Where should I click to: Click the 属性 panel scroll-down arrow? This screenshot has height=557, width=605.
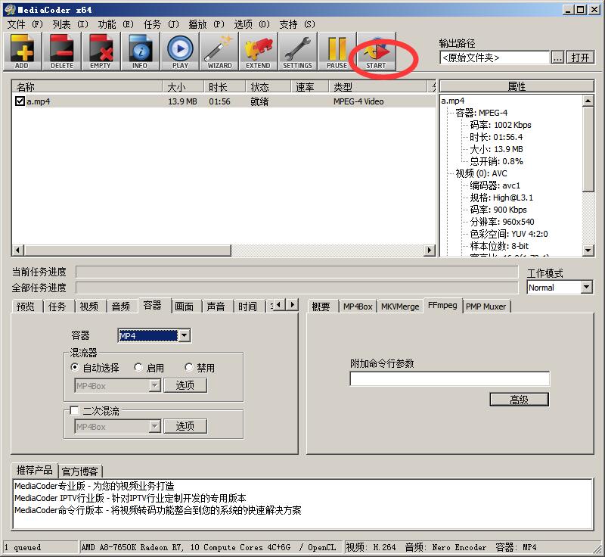click(x=588, y=250)
